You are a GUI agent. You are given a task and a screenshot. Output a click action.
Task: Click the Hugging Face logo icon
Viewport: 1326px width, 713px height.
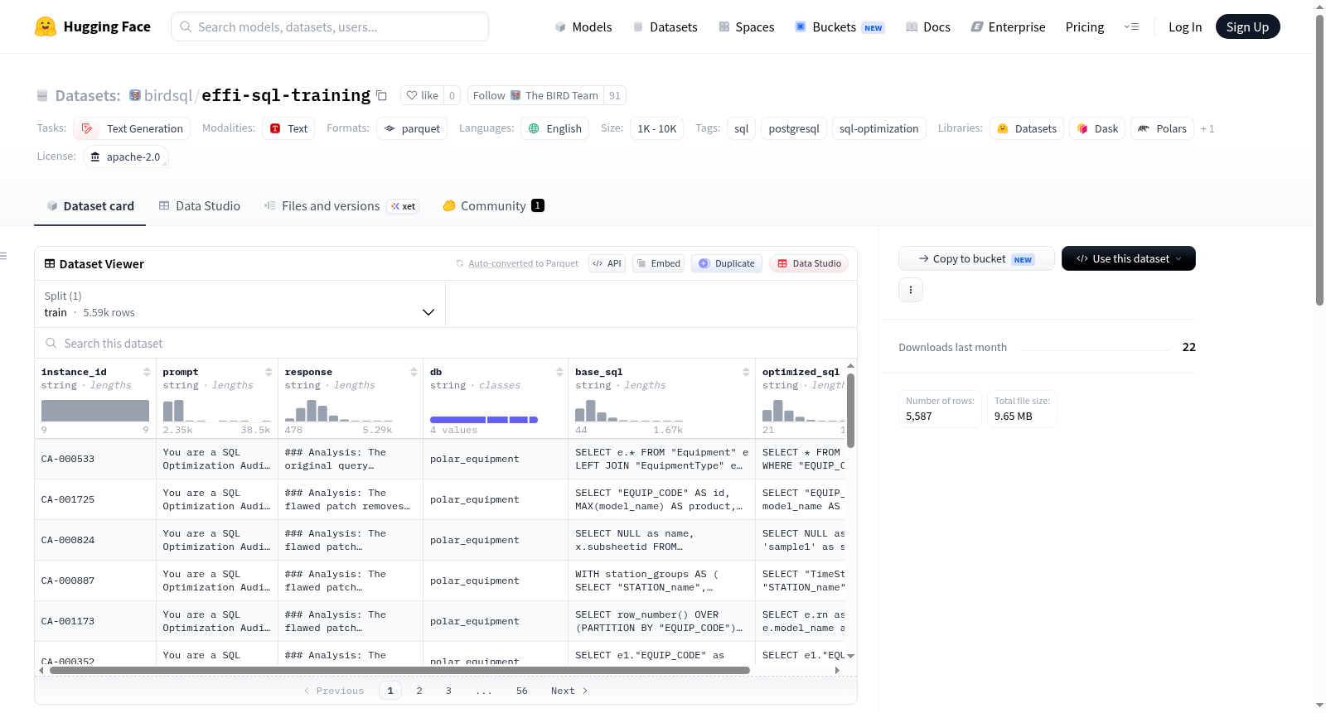pos(46,26)
